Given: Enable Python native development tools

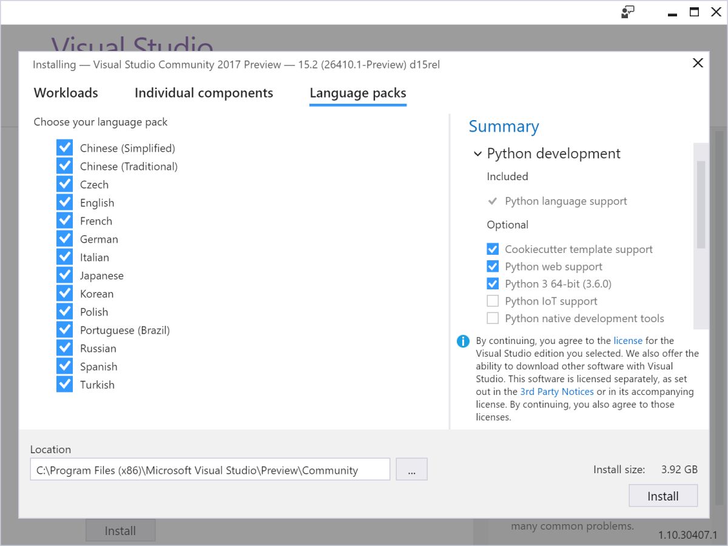Looking at the screenshot, I should (493, 318).
